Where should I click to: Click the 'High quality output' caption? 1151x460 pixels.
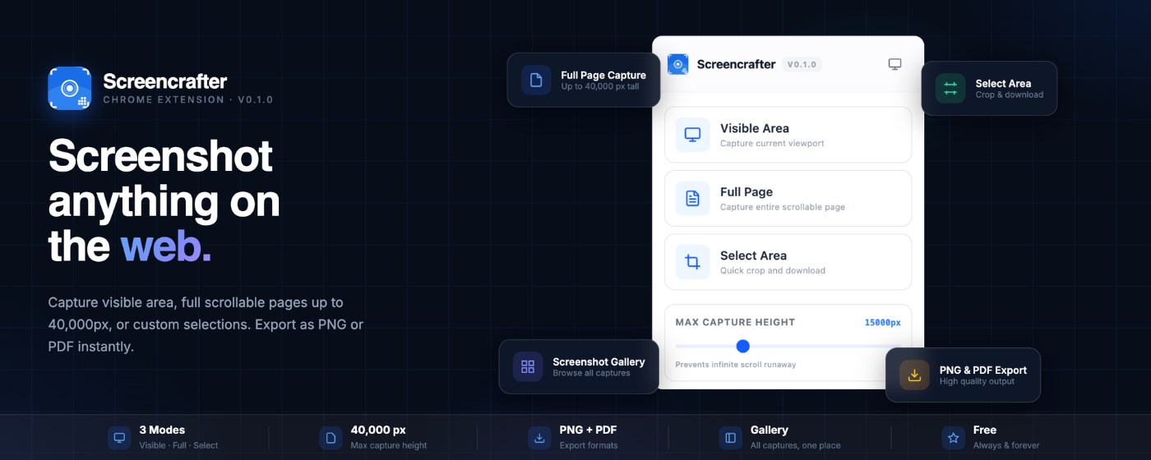977,381
